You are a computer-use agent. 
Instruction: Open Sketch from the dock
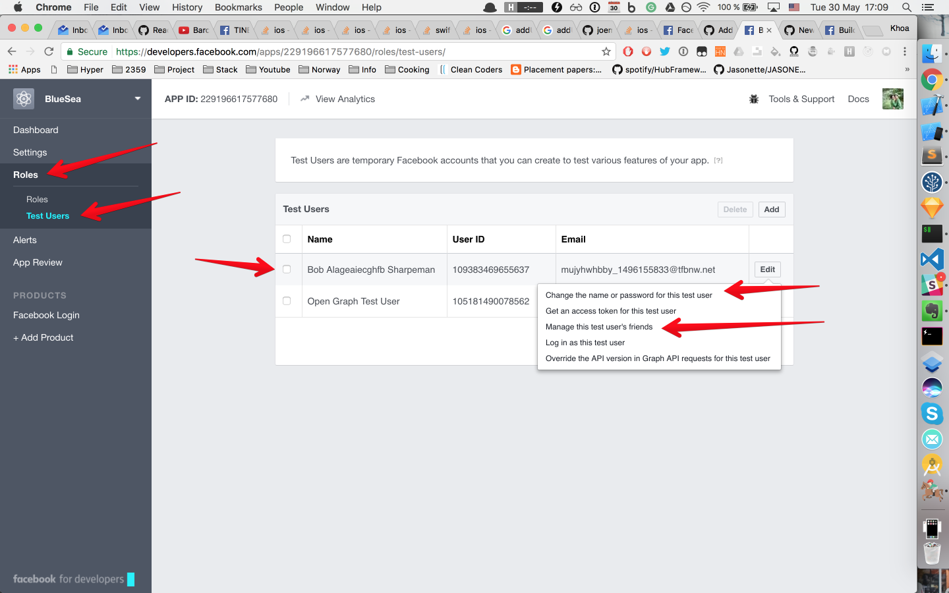(x=932, y=208)
